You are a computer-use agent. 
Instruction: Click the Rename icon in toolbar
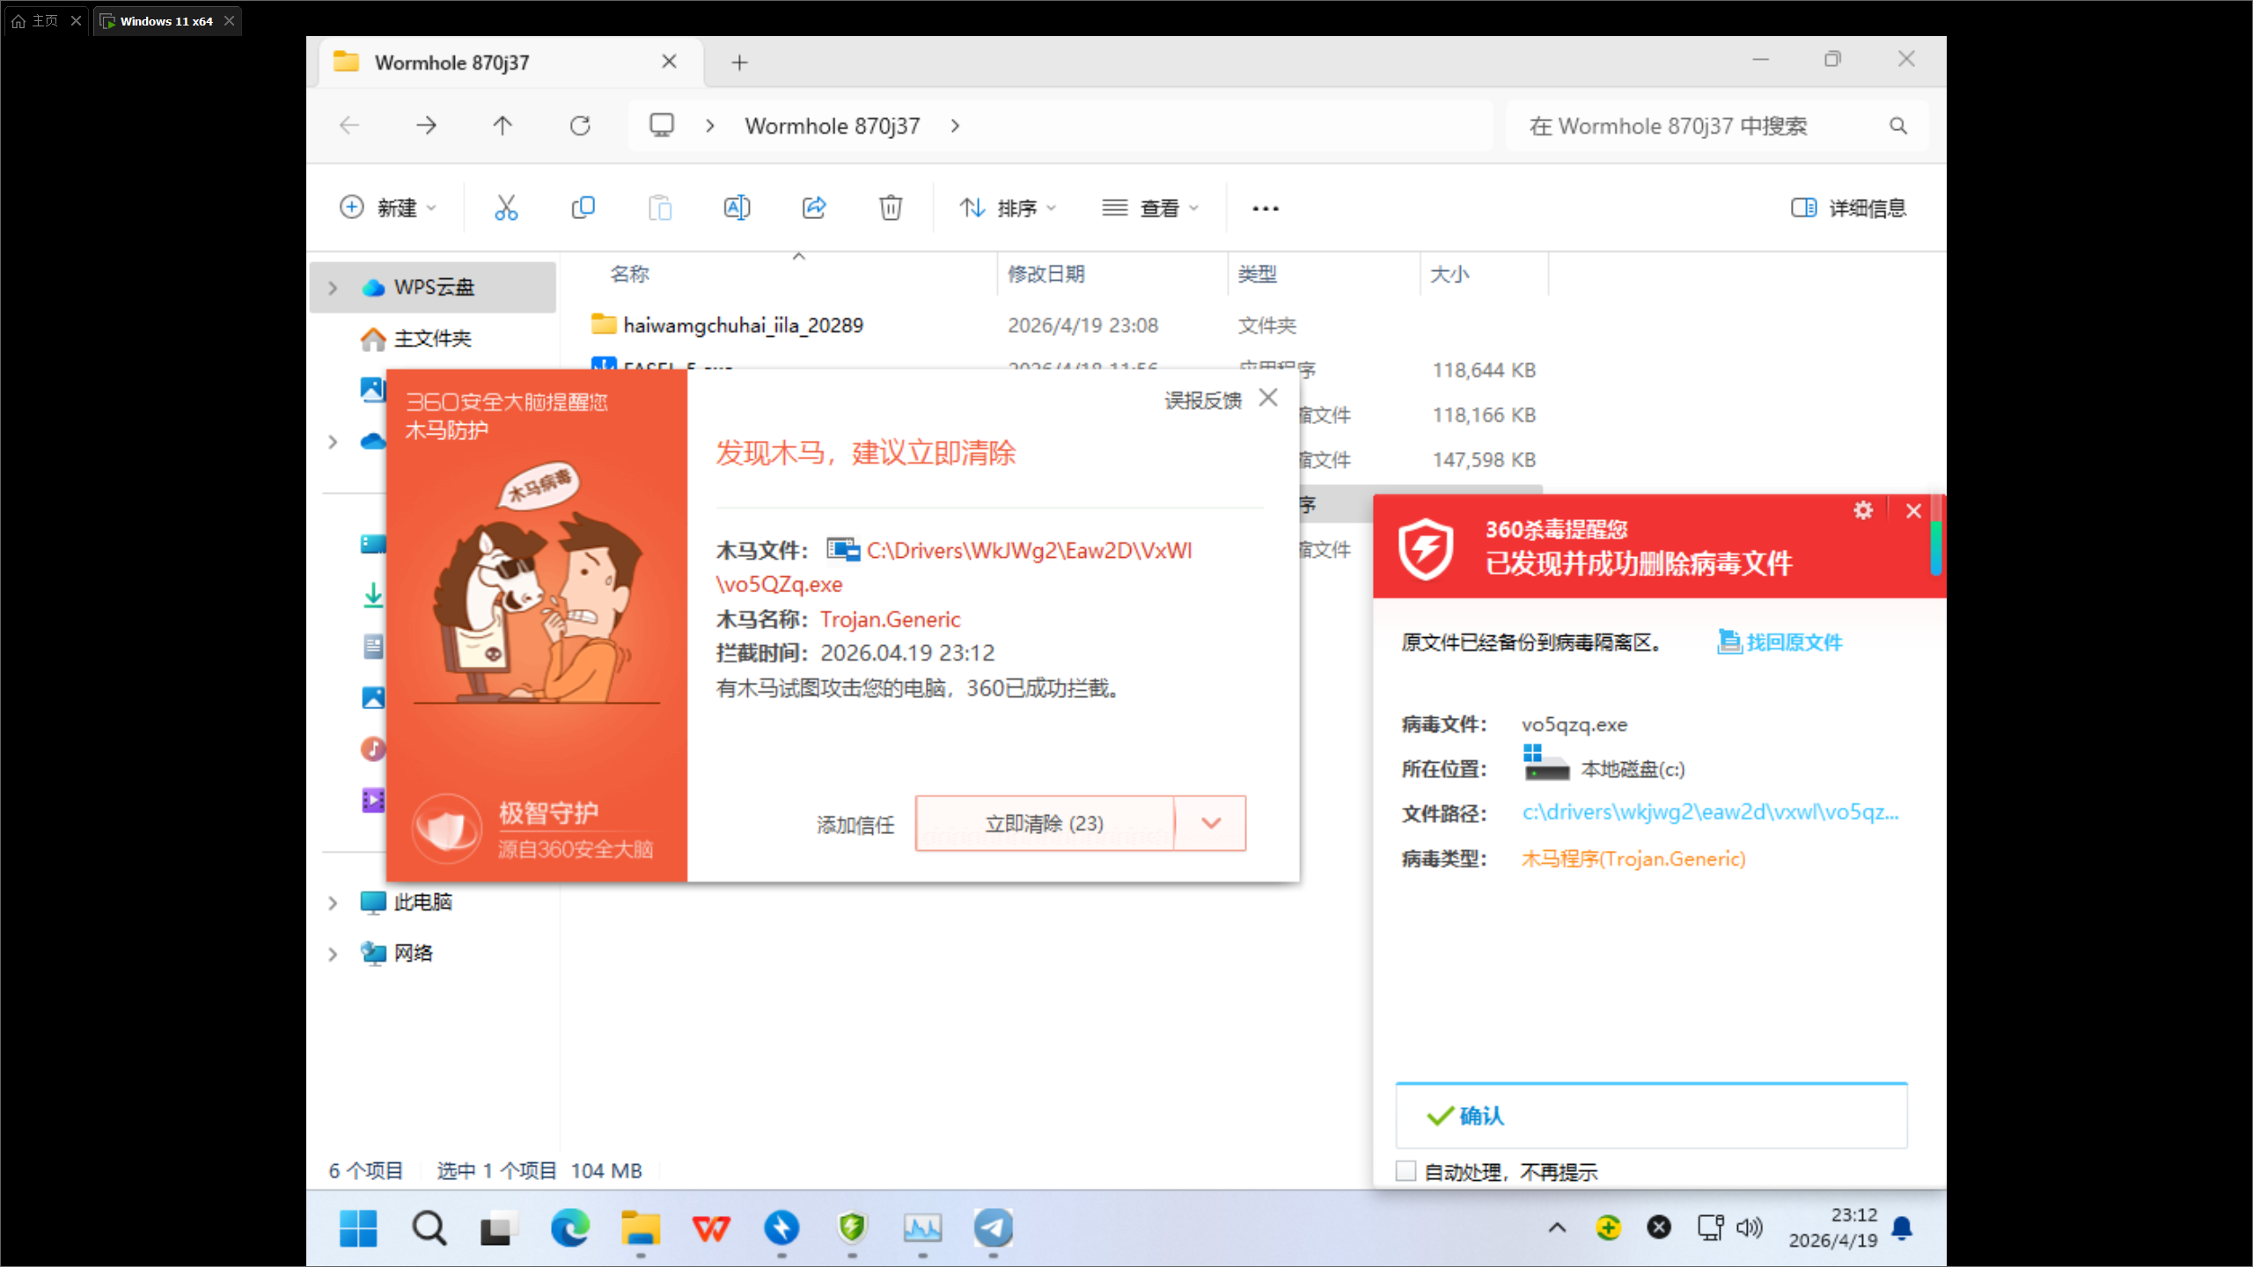737,208
